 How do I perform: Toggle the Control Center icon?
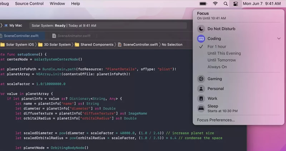pos(236,4)
